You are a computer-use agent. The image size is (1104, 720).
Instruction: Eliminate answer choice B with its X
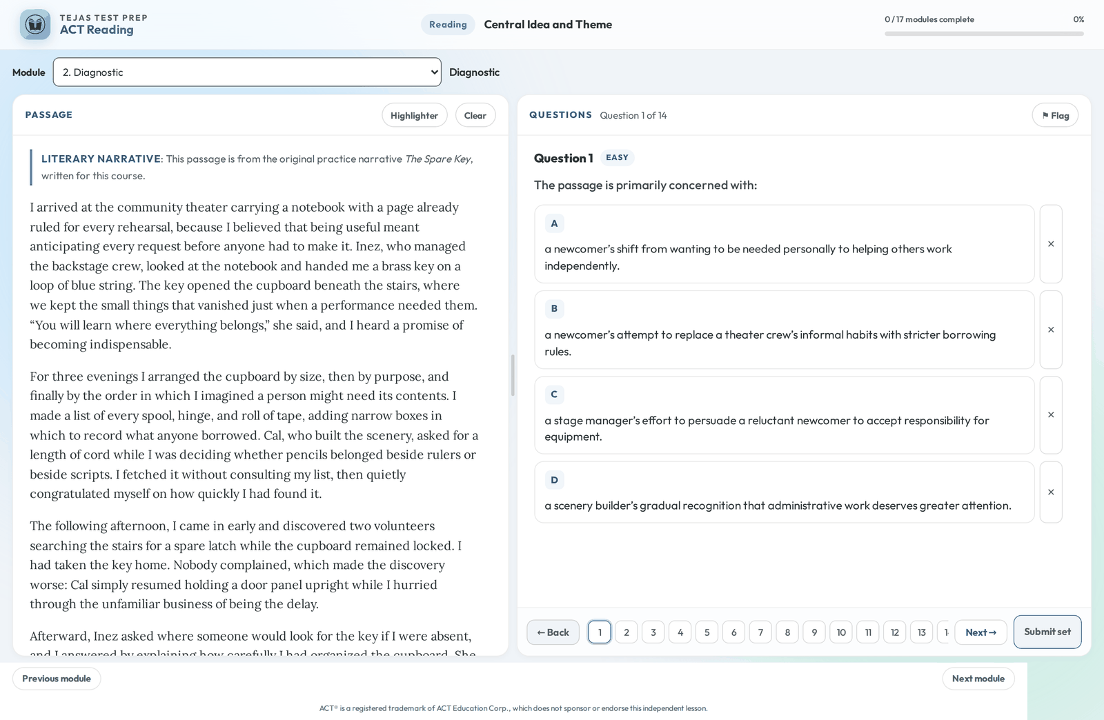1051,330
